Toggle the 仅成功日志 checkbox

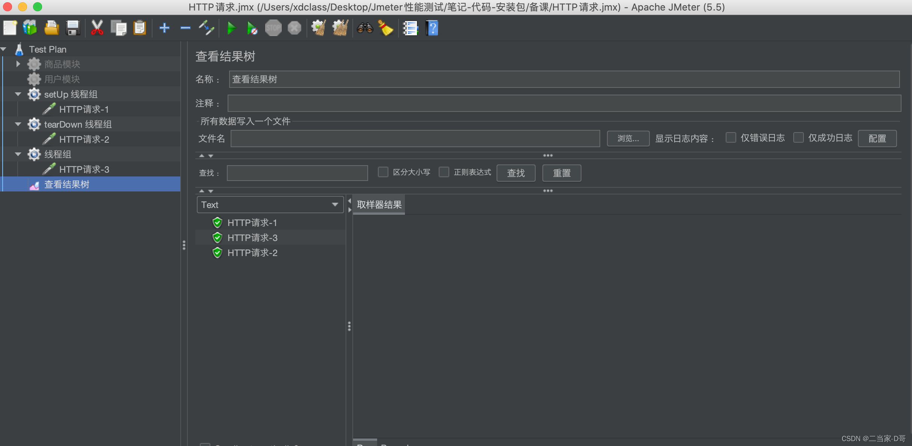pos(796,139)
